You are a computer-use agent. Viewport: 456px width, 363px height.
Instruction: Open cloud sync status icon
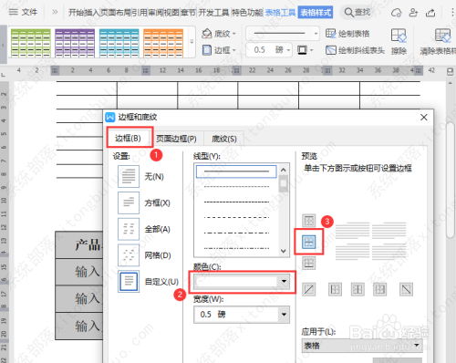[396, 13]
